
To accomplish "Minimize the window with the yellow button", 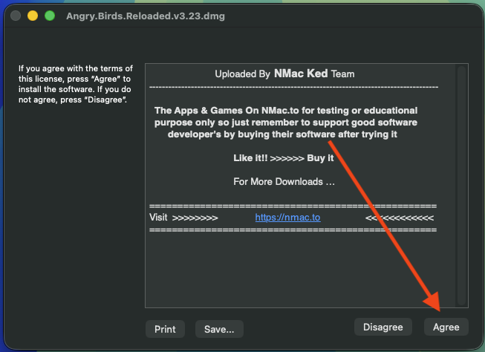I will (33, 16).
